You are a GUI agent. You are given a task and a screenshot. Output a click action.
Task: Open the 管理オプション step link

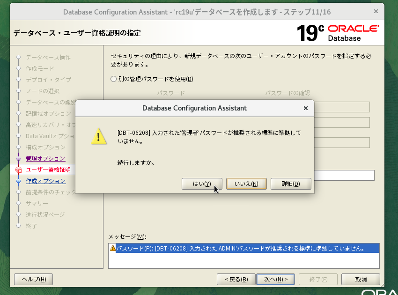(x=45, y=159)
